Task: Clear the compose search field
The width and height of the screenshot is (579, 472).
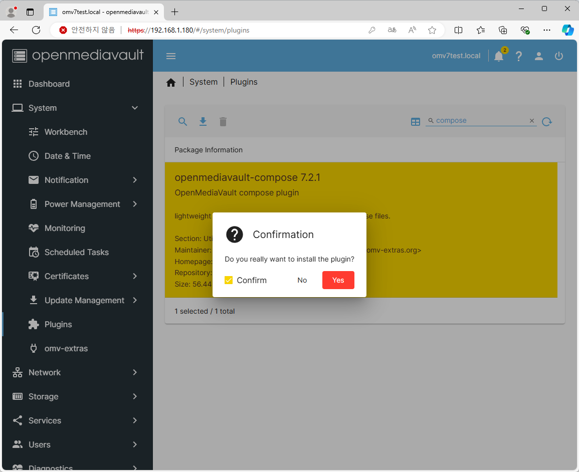Action: coord(532,121)
